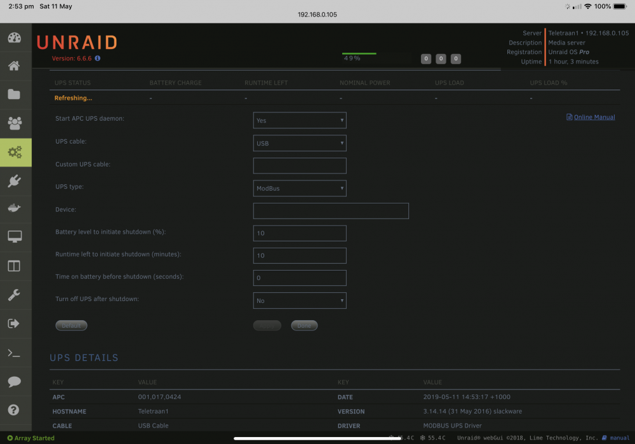
Task: Click the UNRAID logo
Action: tap(77, 43)
